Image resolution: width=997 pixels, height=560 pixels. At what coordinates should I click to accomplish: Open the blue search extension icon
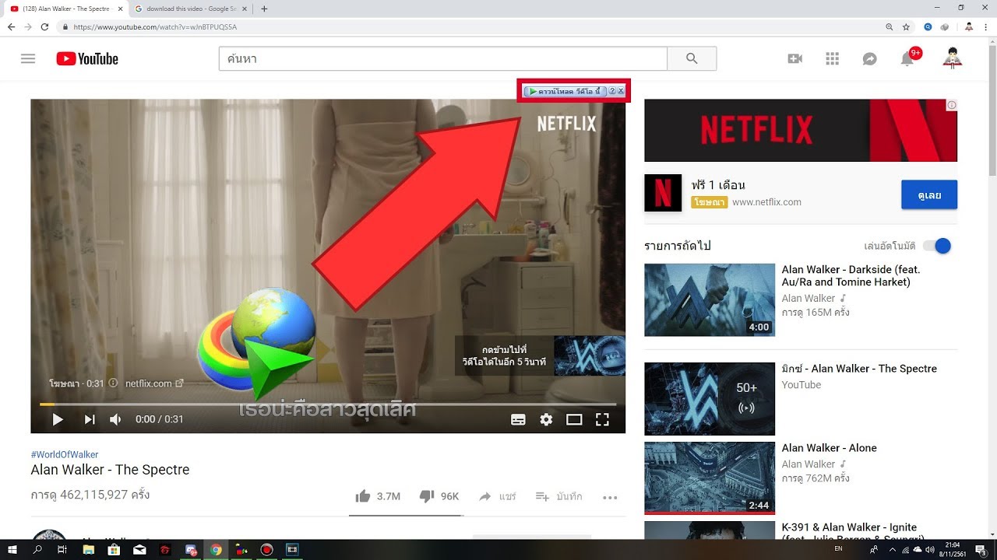(x=928, y=26)
